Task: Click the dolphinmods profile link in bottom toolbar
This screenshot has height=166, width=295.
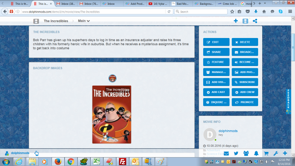Action: coord(20,153)
